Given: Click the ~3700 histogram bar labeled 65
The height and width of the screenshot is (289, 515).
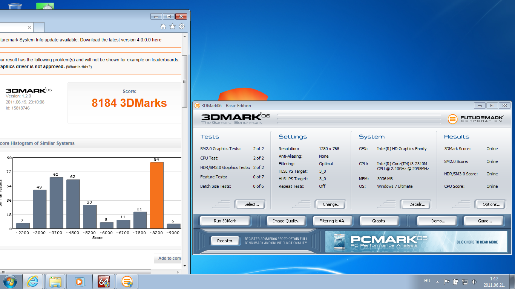Looking at the screenshot, I should 56,203.
